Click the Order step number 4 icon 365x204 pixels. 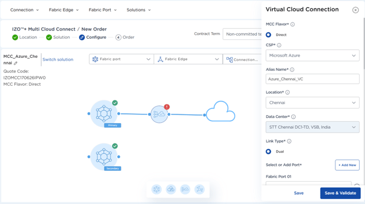pos(118,37)
